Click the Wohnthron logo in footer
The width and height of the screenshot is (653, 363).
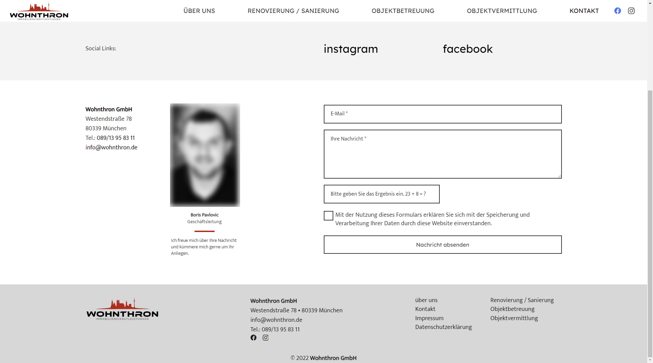point(122,309)
